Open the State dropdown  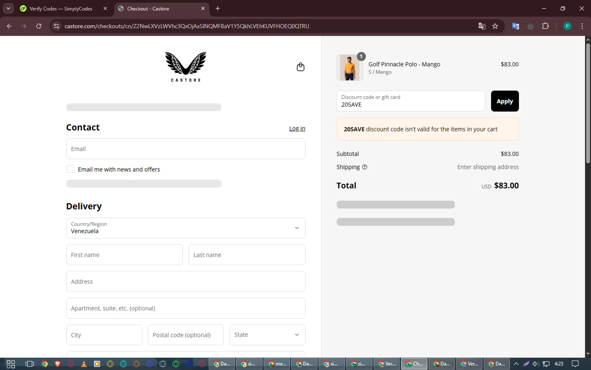point(268,335)
